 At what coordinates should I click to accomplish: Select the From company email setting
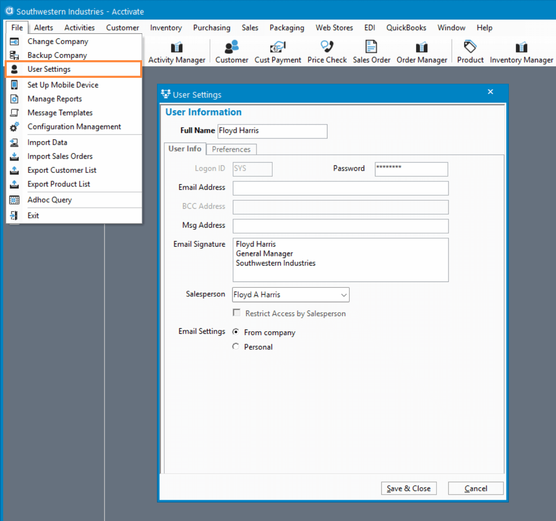236,332
